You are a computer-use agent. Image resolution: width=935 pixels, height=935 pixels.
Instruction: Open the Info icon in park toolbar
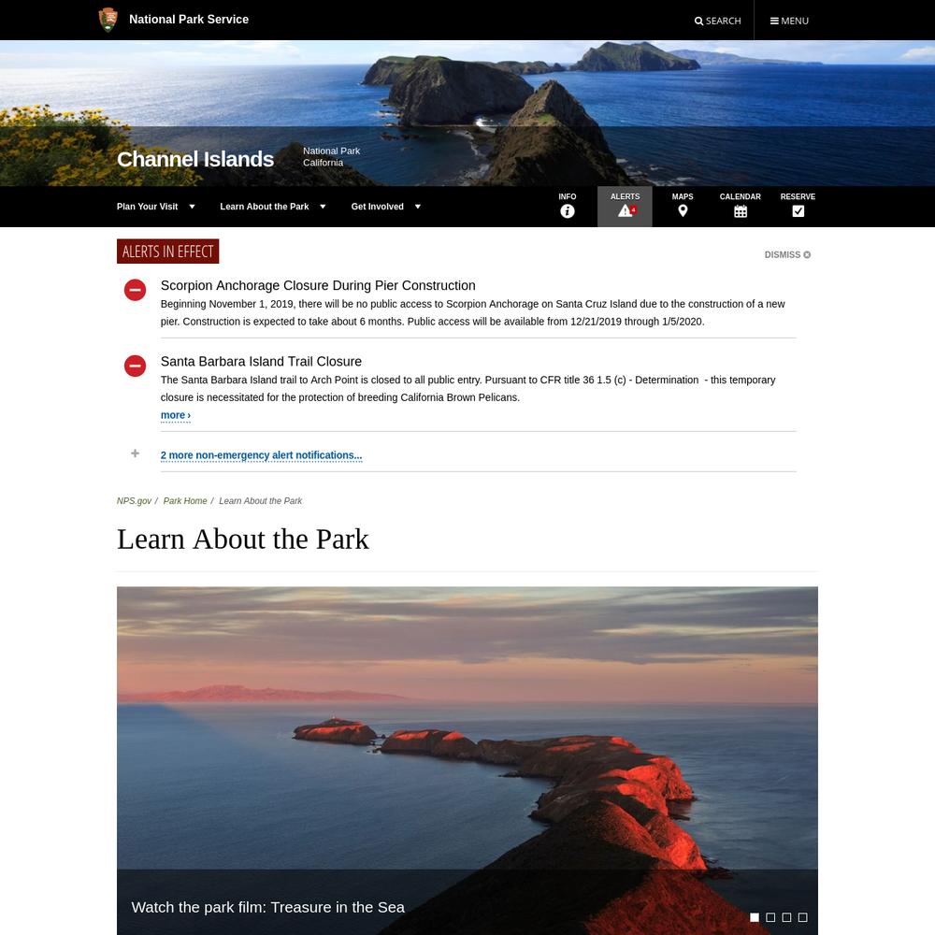pos(568,211)
